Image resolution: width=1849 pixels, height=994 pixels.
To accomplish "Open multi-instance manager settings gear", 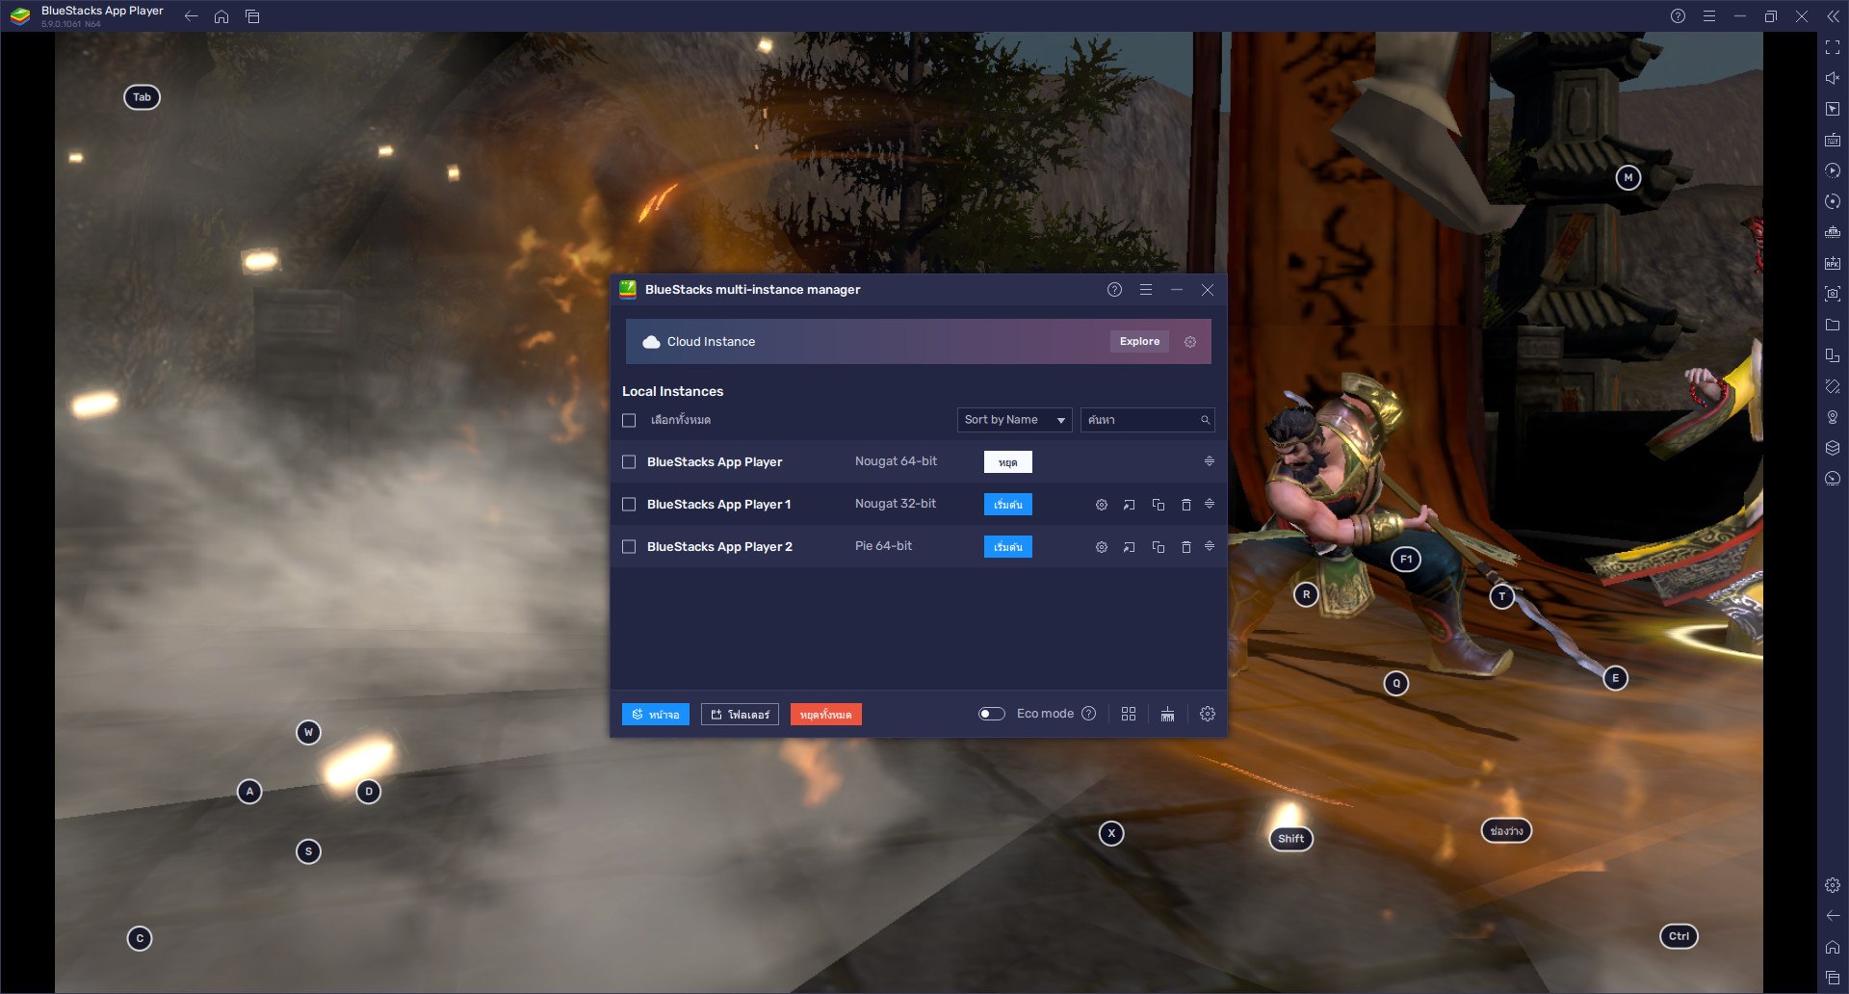I will pyautogui.click(x=1208, y=714).
